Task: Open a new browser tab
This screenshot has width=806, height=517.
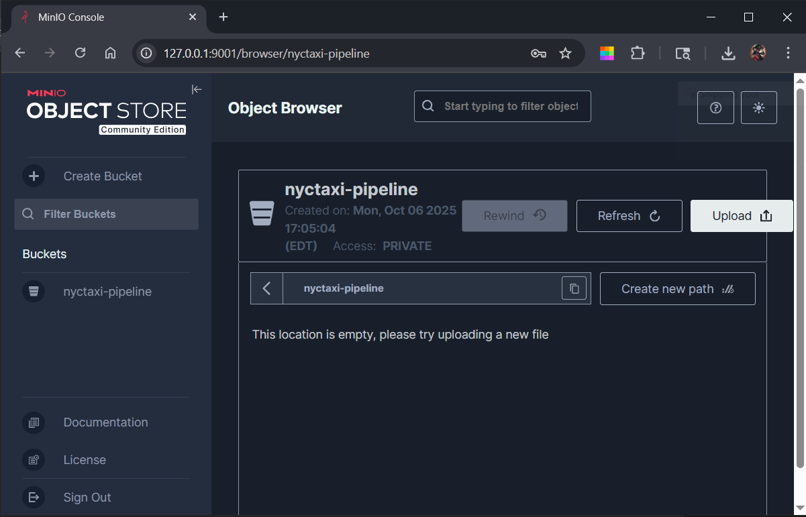Action: point(223,17)
